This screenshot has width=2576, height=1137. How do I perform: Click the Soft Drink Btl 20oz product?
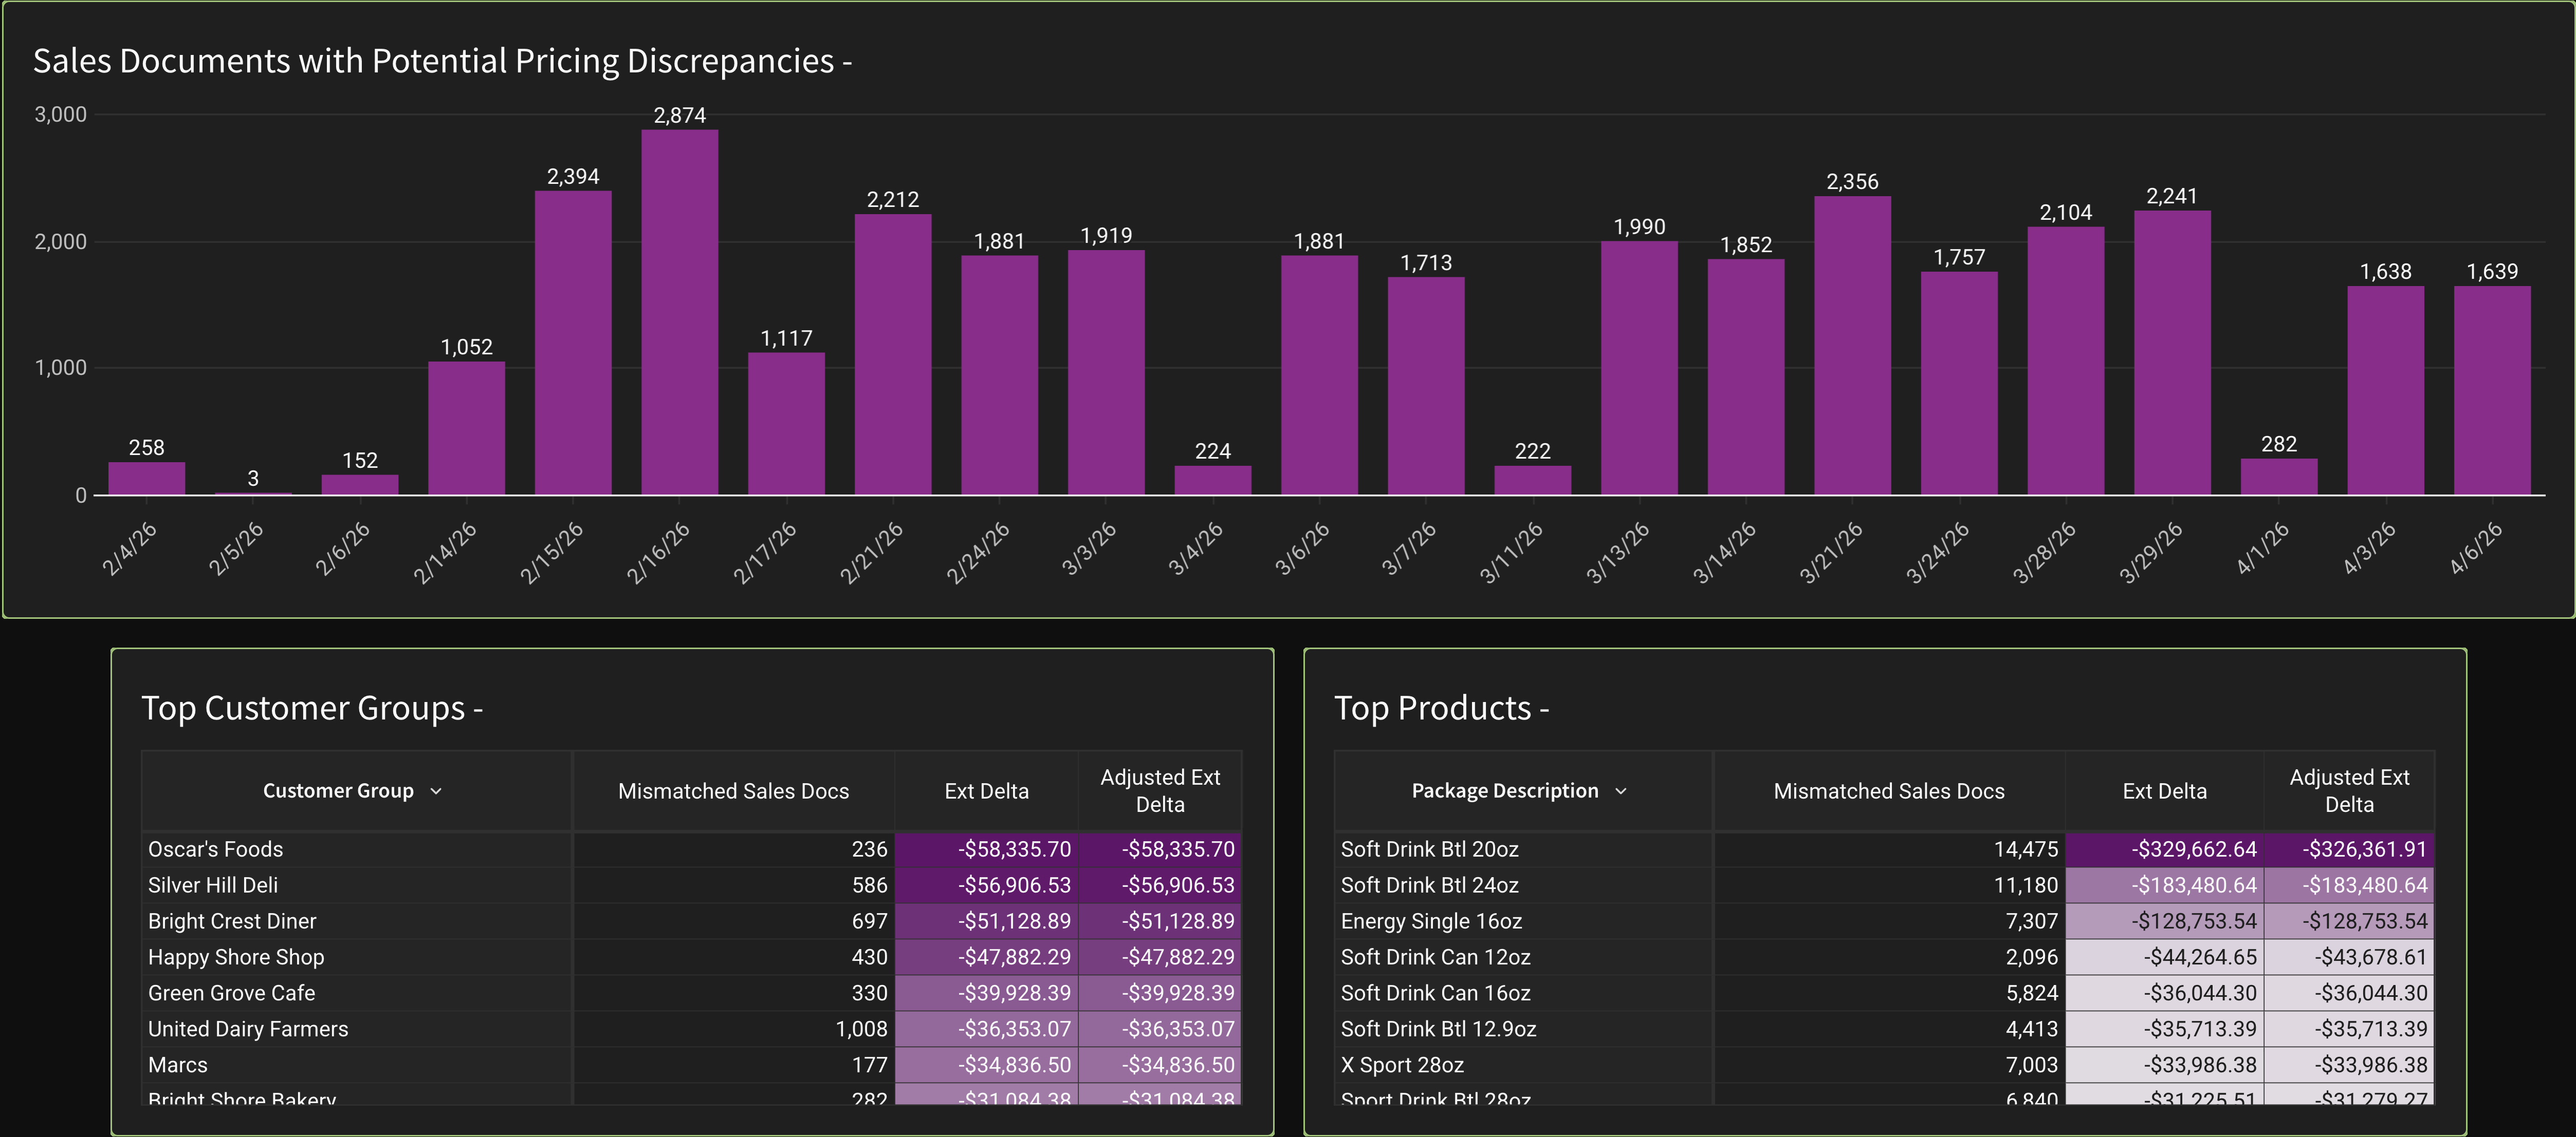coord(1429,849)
